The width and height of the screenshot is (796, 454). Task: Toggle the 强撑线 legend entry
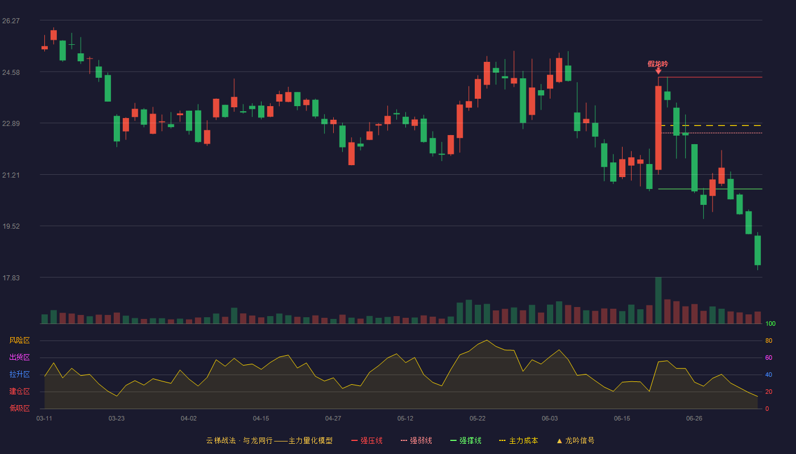point(466,440)
